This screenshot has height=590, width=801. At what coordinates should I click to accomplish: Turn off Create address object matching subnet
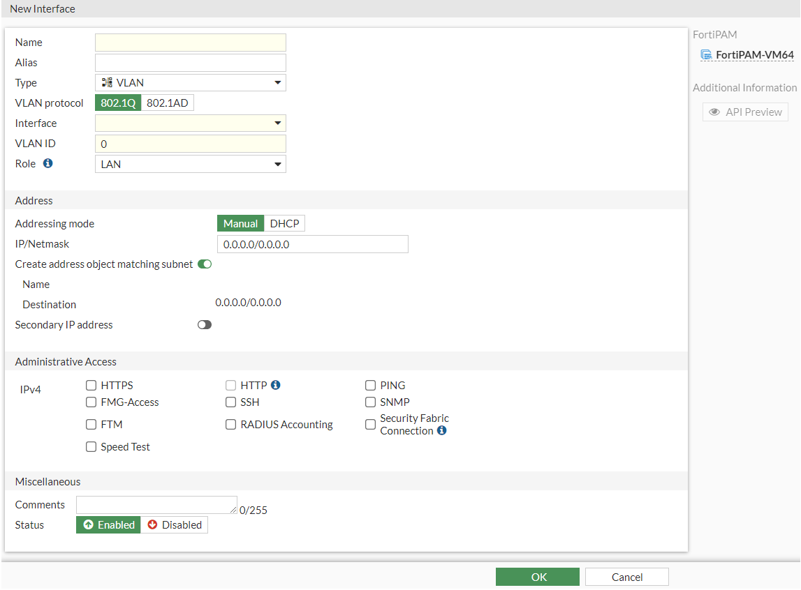pyautogui.click(x=204, y=264)
